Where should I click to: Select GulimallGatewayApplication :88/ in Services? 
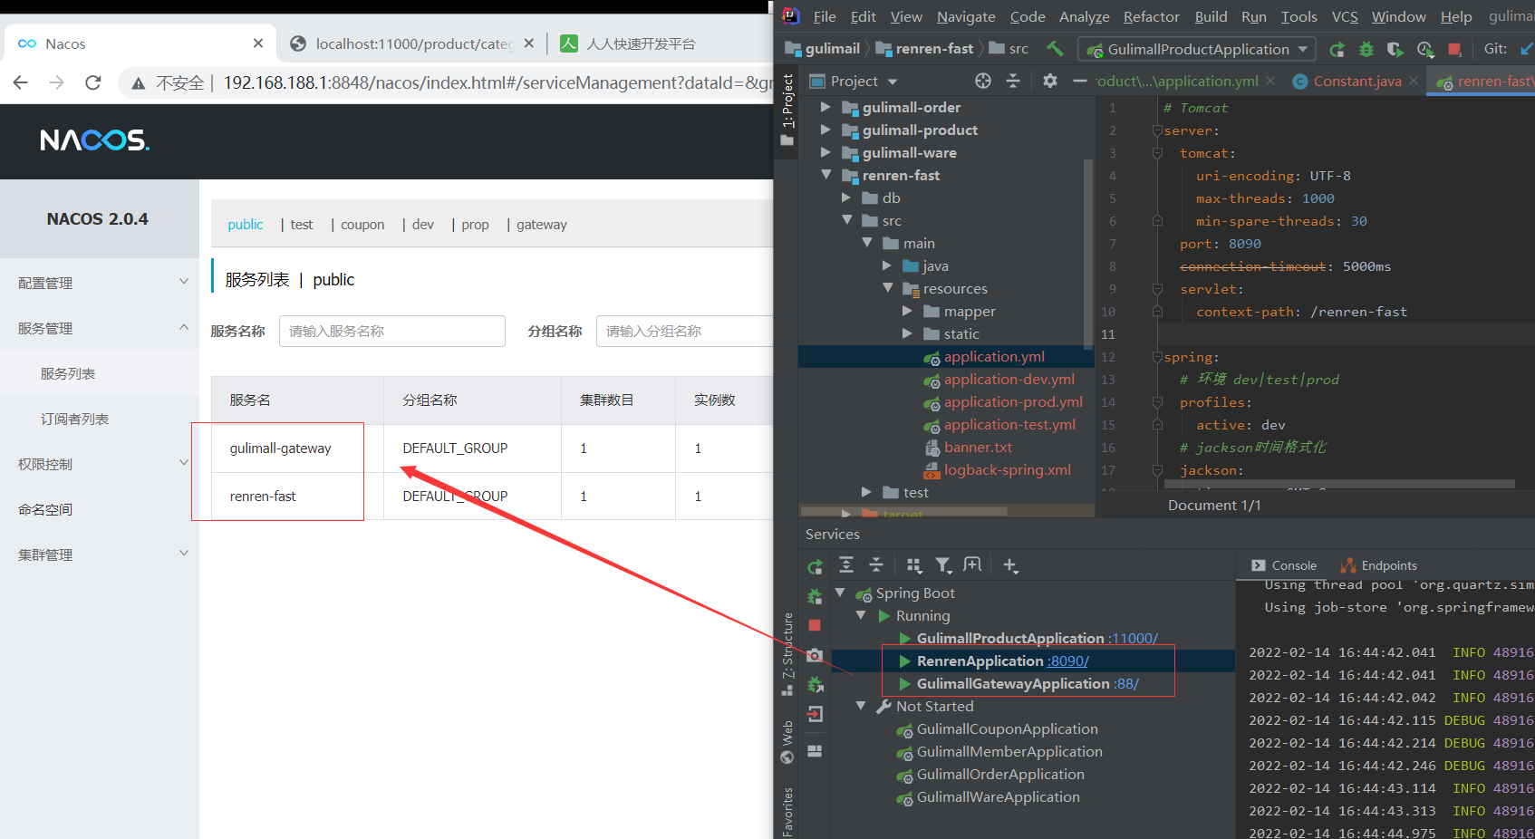pyautogui.click(x=1027, y=684)
